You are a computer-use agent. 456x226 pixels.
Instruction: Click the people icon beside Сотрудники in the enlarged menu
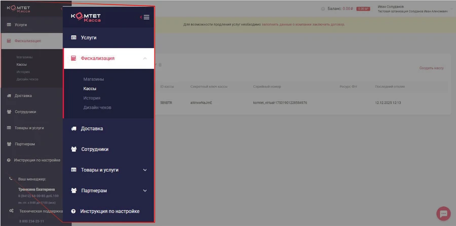pyautogui.click(x=73, y=150)
